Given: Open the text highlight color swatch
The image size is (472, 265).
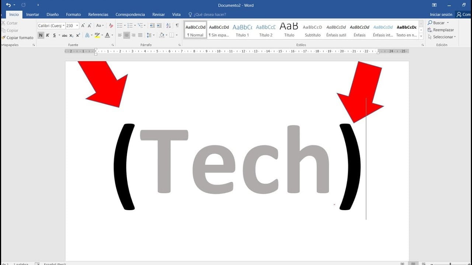Looking at the screenshot, I should click(x=97, y=35).
